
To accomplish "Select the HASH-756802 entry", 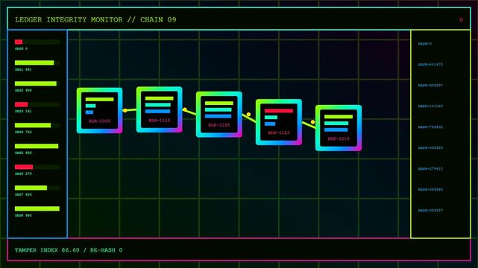I will coord(430,127).
